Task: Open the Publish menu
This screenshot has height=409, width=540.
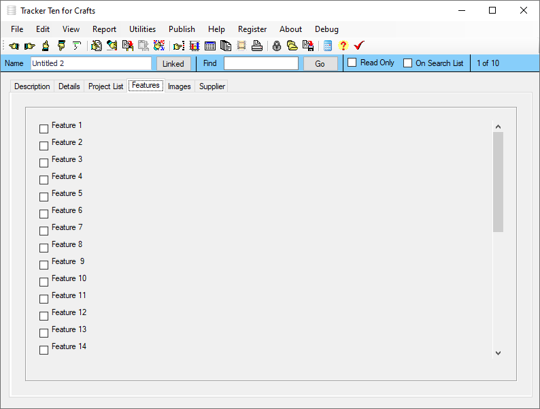Action: pos(182,29)
